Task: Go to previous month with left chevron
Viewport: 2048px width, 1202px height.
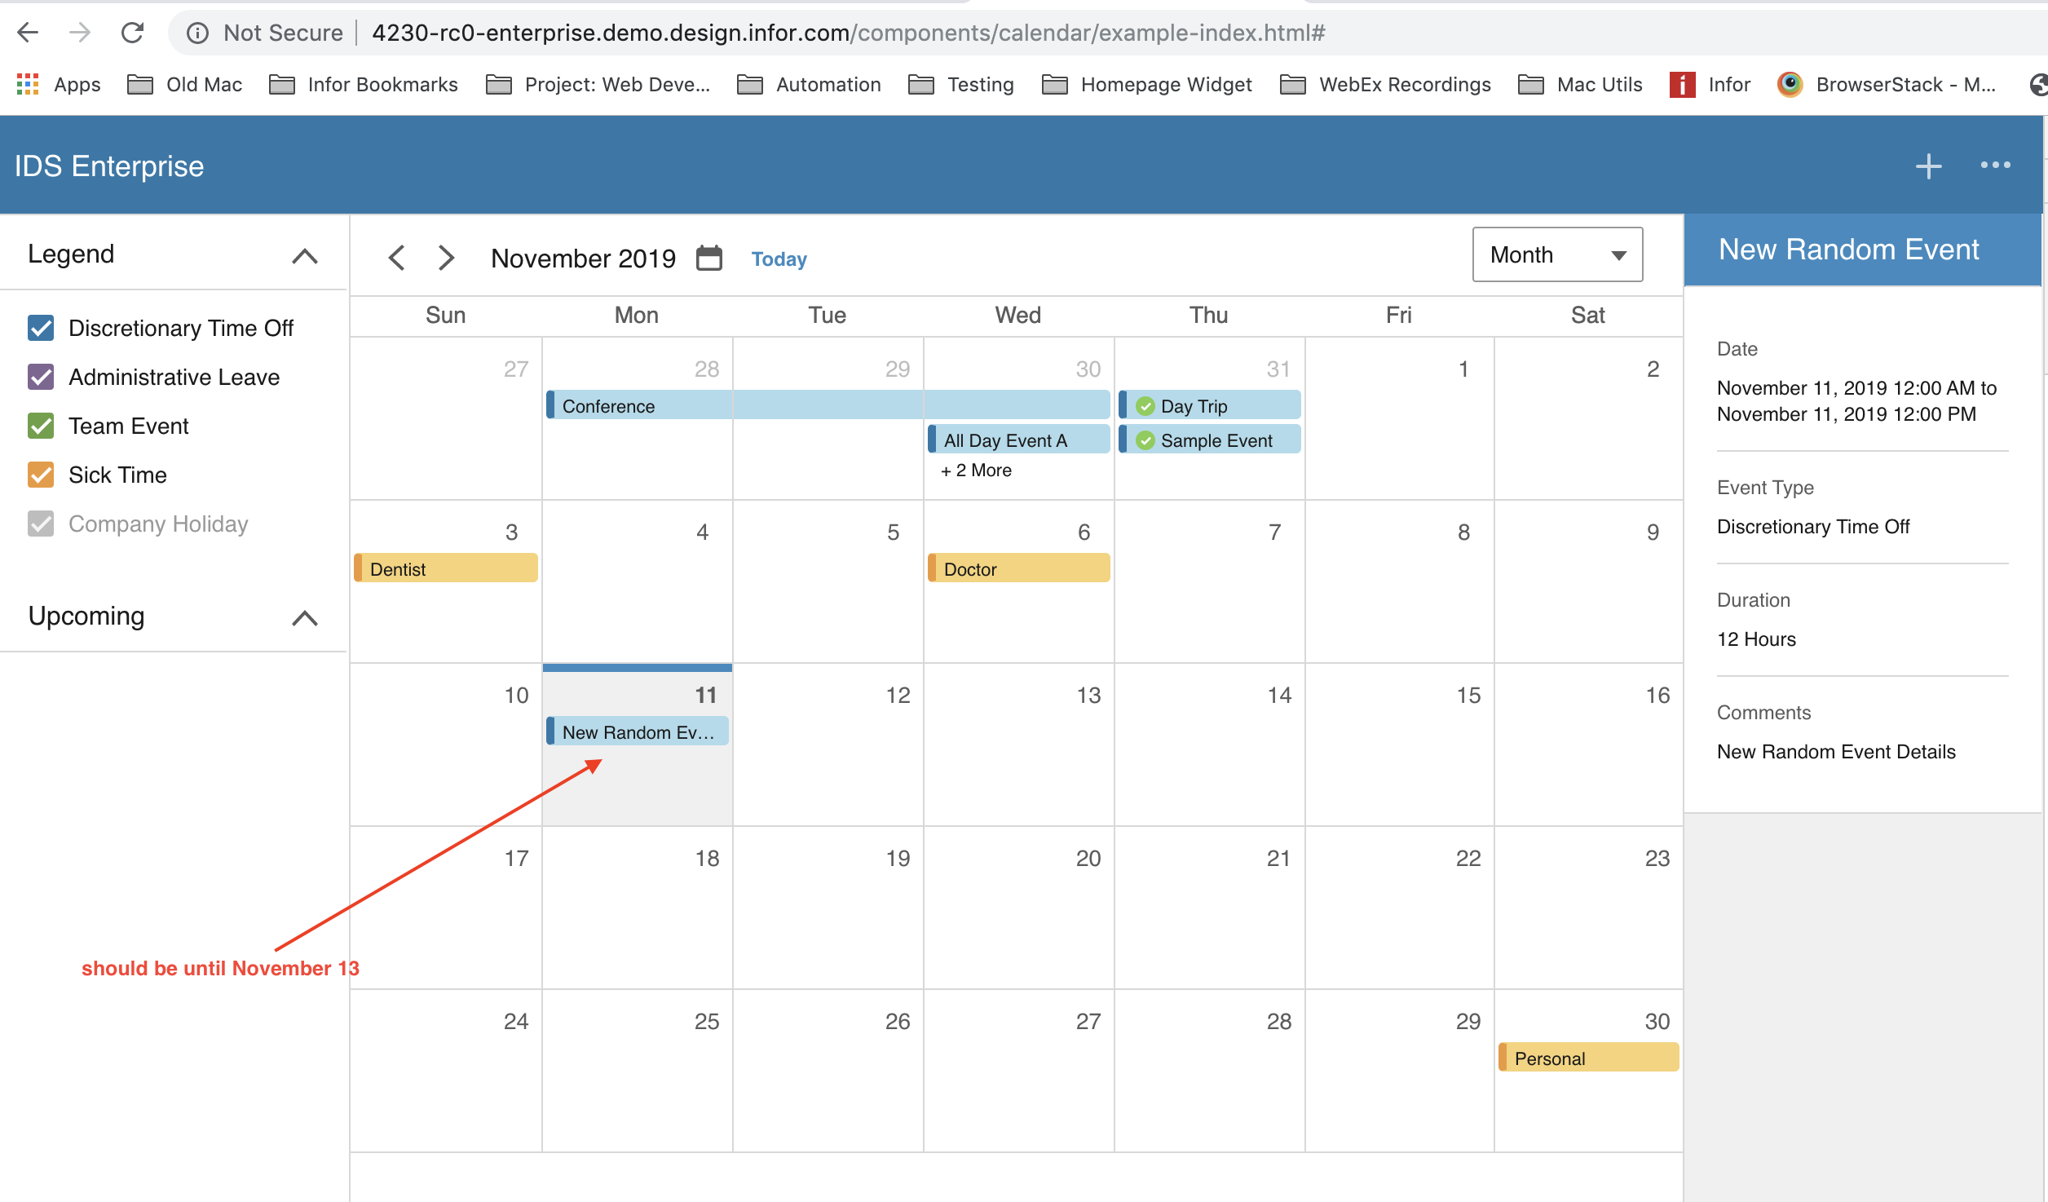Action: click(397, 258)
